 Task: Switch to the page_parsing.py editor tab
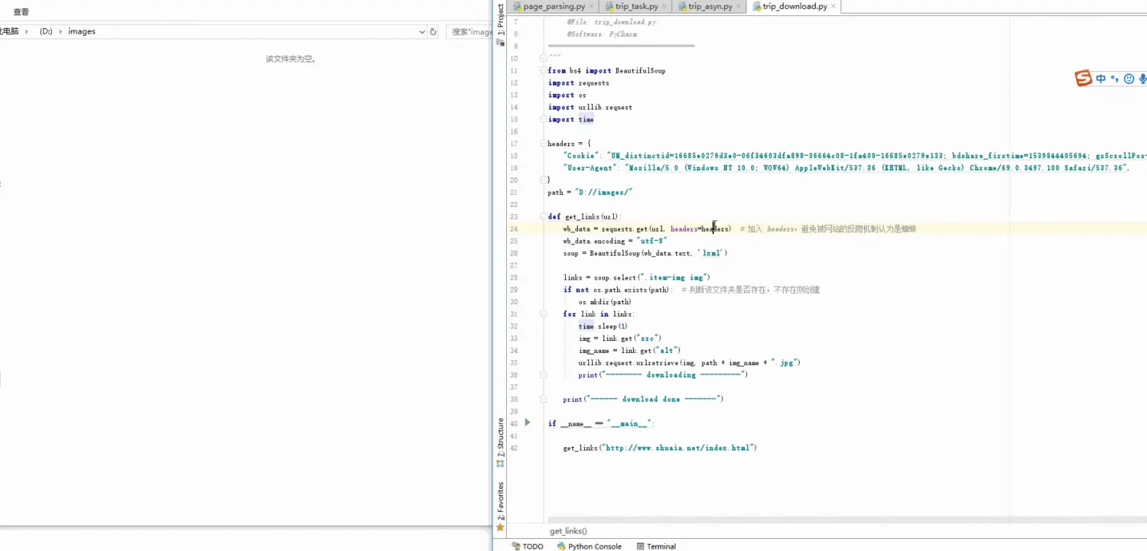(554, 6)
